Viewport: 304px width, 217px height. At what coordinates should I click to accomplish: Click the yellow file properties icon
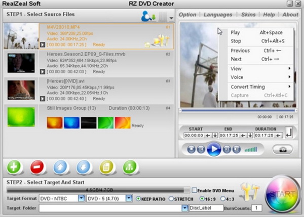click(105, 166)
